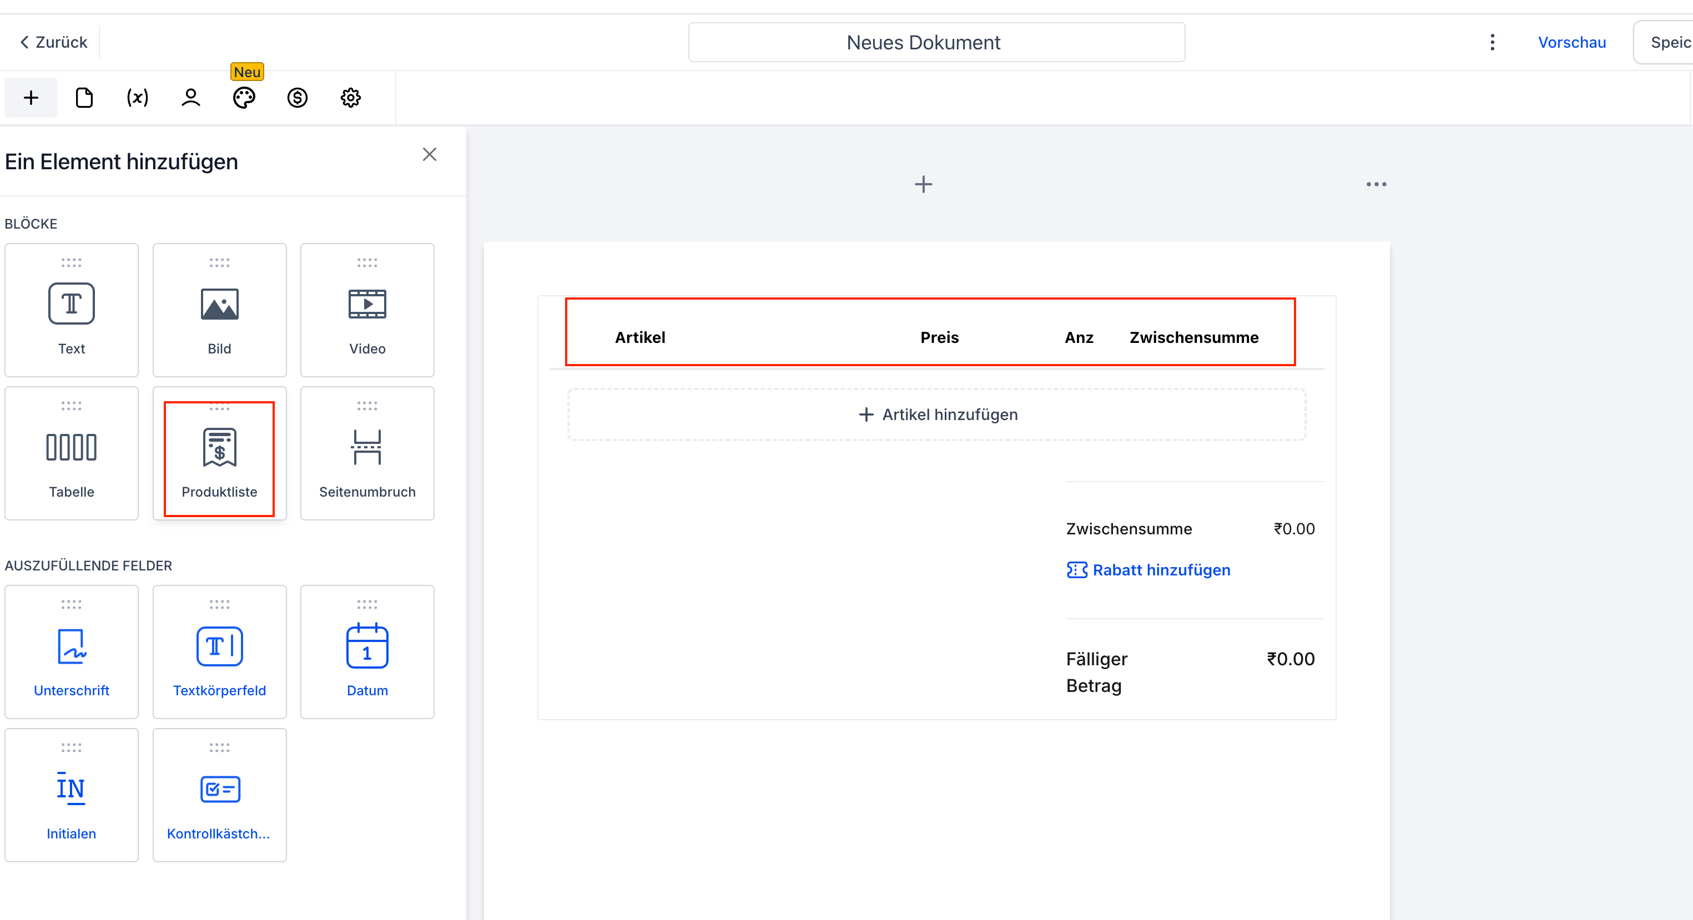The width and height of the screenshot is (1693, 920).
Task: Open document settings gear icon
Action: (350, 98)
